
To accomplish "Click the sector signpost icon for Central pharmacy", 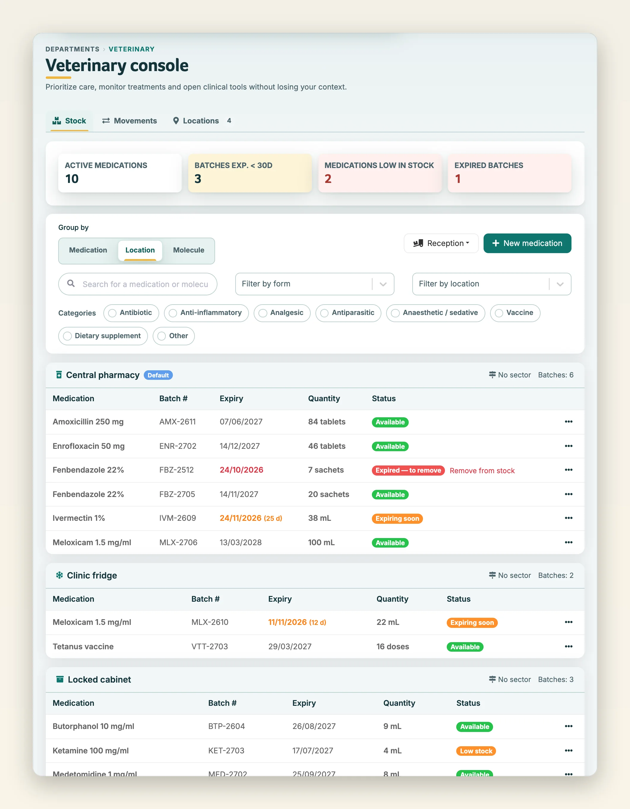I will 492,375.
